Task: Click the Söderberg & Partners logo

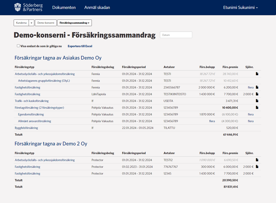Action: (28, 7)
